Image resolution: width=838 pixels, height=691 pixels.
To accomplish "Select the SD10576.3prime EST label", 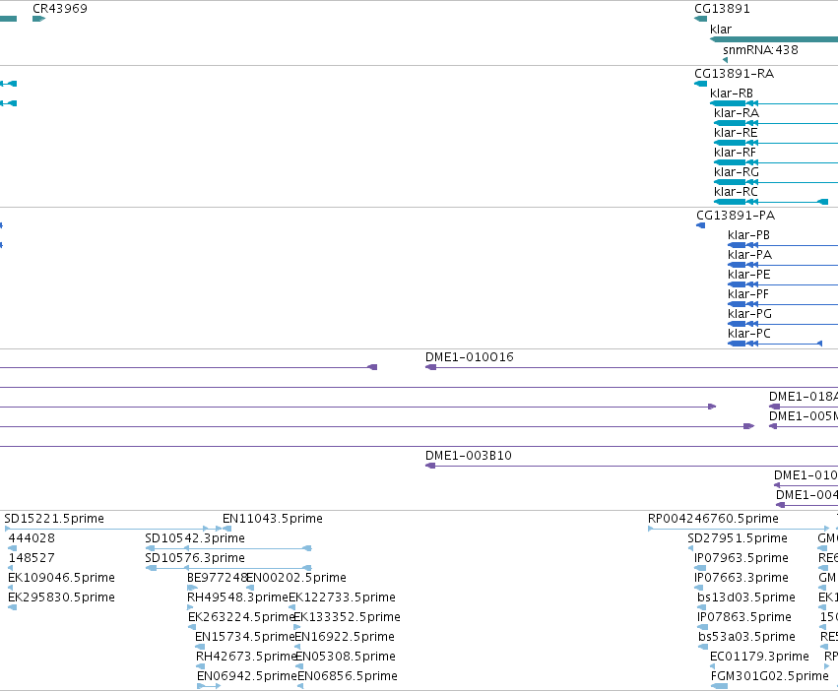I will [195, 558].
